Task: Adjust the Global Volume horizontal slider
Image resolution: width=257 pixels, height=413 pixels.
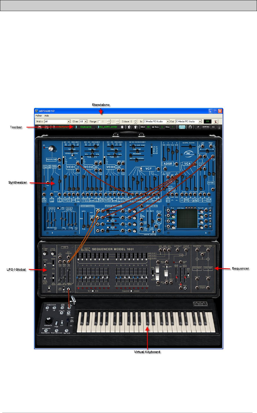Action: [x=190, y=146]
